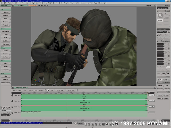Click the Translate 't' transform icon
This screenshot has width=171, height=128.
169,59
